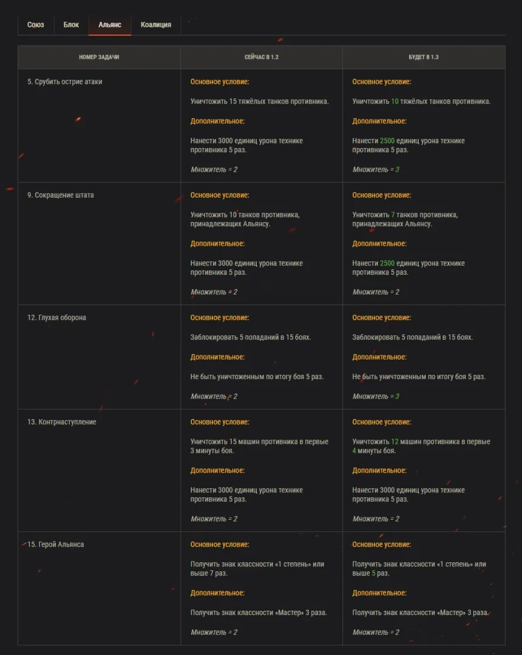Screen dimensions: 522x655
Task: Switch to the Коалиция tab
Action: 156,25
